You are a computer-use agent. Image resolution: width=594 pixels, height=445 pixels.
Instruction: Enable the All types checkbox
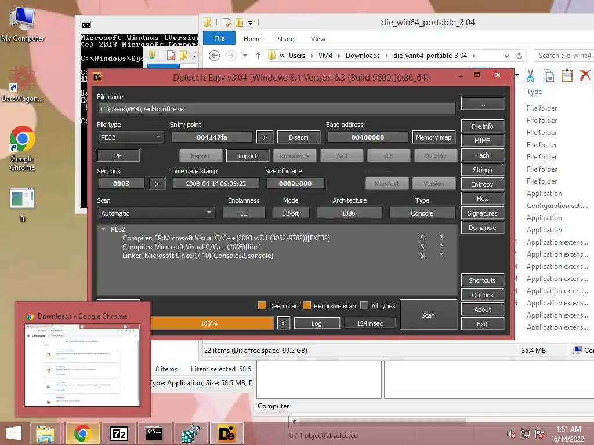tap(364, 305)
